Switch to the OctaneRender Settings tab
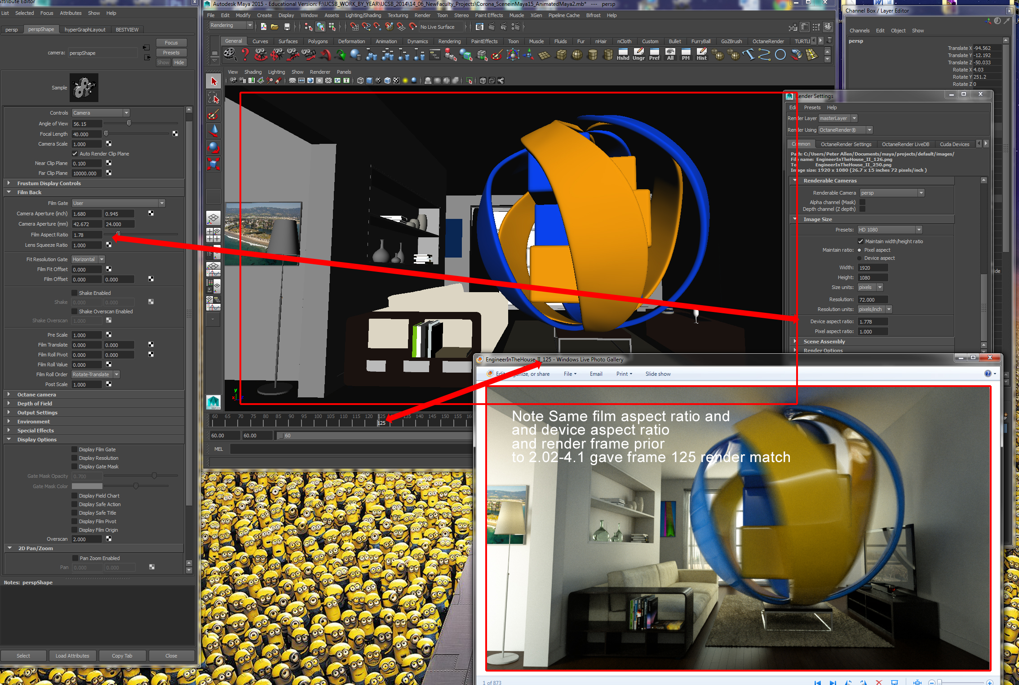Viewport: 1019px width, 685px height. tap(846, 144)
